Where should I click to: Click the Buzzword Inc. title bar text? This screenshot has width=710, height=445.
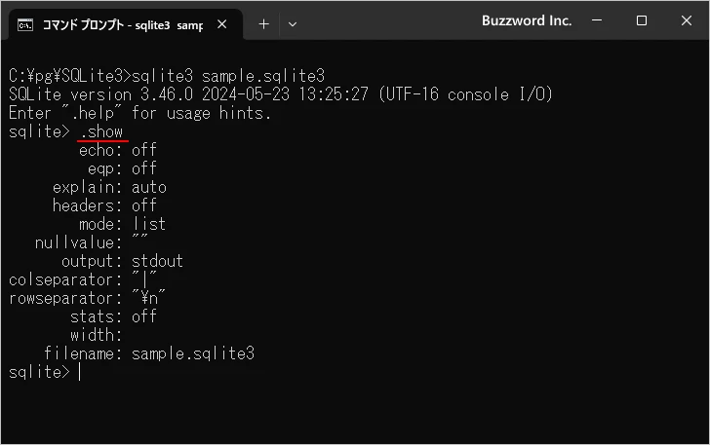coord(527,20)
